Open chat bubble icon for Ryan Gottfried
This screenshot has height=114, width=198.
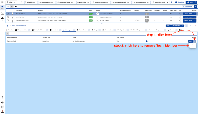(x=147, y=41)
